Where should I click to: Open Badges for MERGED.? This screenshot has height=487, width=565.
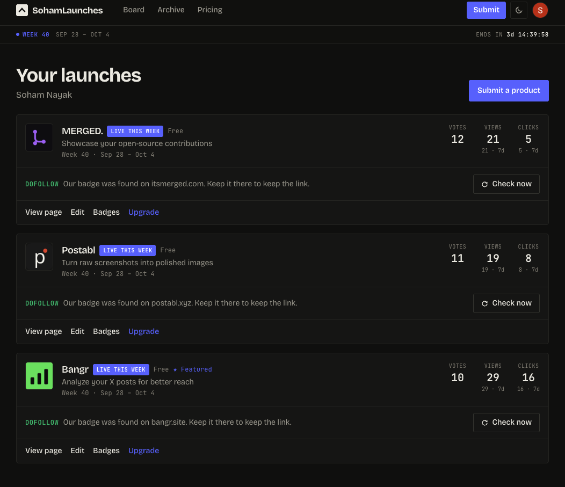pos(106,212)
